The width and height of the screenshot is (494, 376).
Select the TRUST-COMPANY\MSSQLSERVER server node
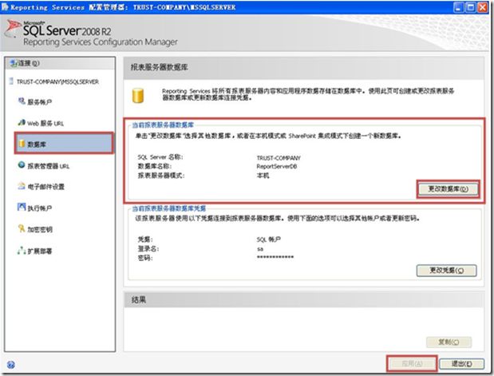[57, 82]
